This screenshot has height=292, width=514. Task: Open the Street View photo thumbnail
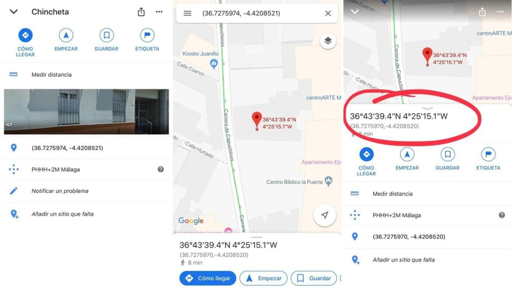click(x=86, y=112)
